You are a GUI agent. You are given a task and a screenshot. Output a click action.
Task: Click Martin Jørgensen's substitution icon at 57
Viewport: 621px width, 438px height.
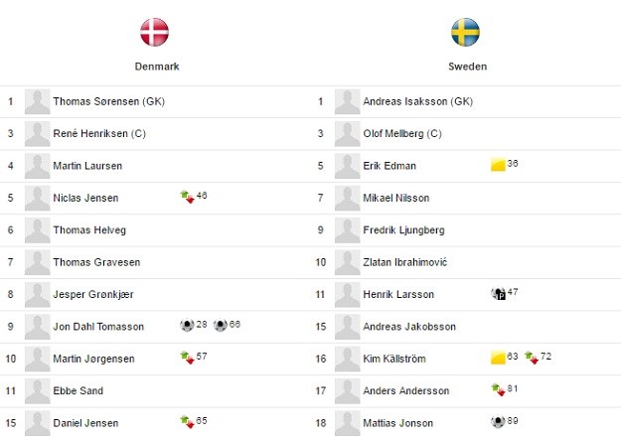188,358
